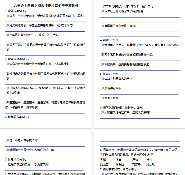Click the word 对台戏
185x175 pixels.
coord(150,165)
